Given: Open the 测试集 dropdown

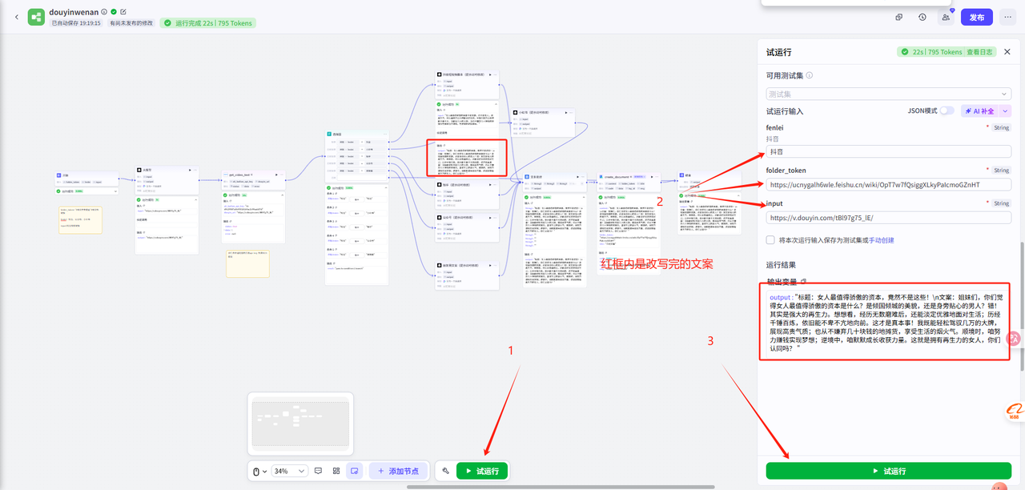Looking at the screenshot, I should click(x=889, y=94).
